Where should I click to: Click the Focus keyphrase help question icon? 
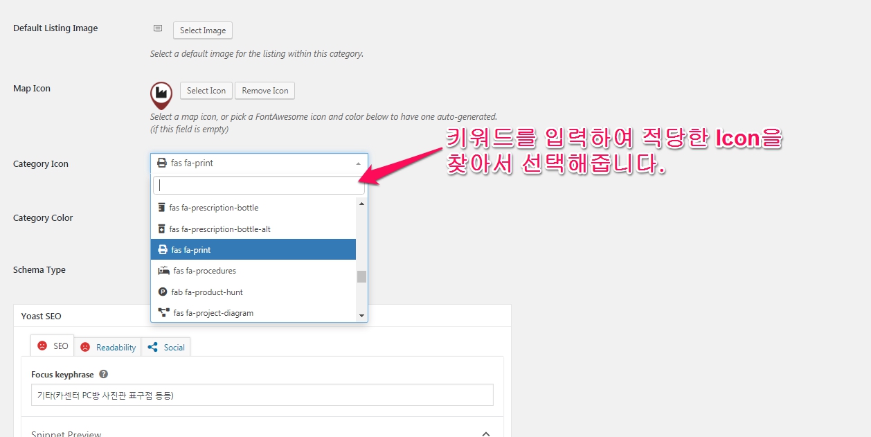pyautogui.click(x=104, y=374)
